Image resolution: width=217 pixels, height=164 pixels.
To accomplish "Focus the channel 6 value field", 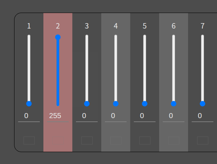I will click(x=174, y=116).
